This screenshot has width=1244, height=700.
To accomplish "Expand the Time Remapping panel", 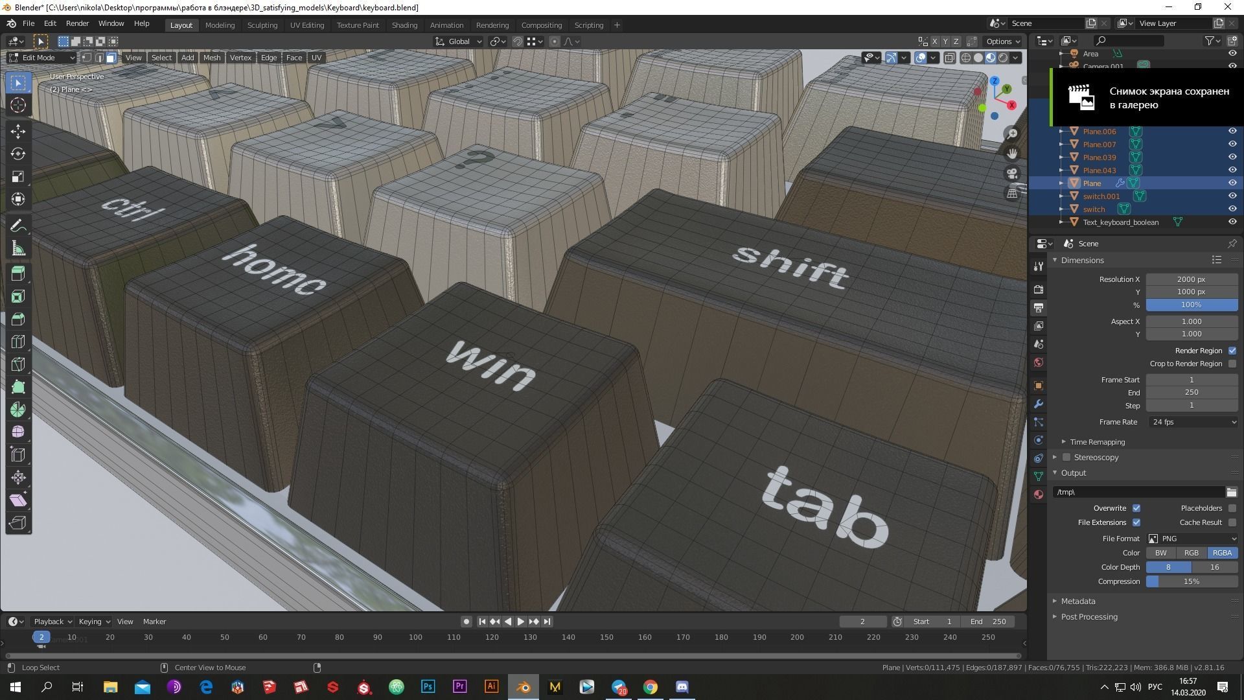I will pyautogui.click(x=1096, y=442).
